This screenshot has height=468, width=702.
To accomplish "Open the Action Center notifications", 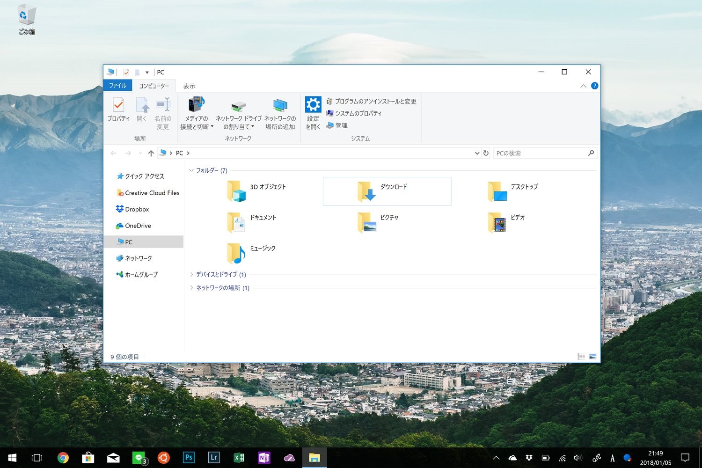I will coord(685,458).
